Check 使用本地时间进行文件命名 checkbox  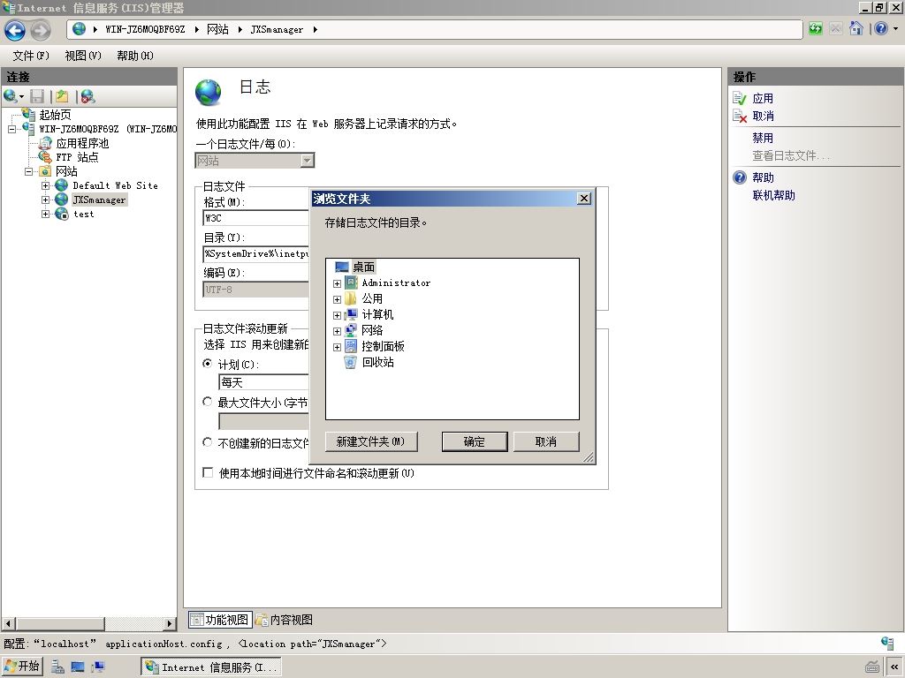coord(208,472)
